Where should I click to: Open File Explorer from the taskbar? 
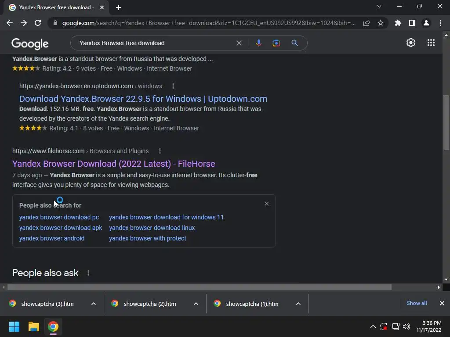click(33, 326)
